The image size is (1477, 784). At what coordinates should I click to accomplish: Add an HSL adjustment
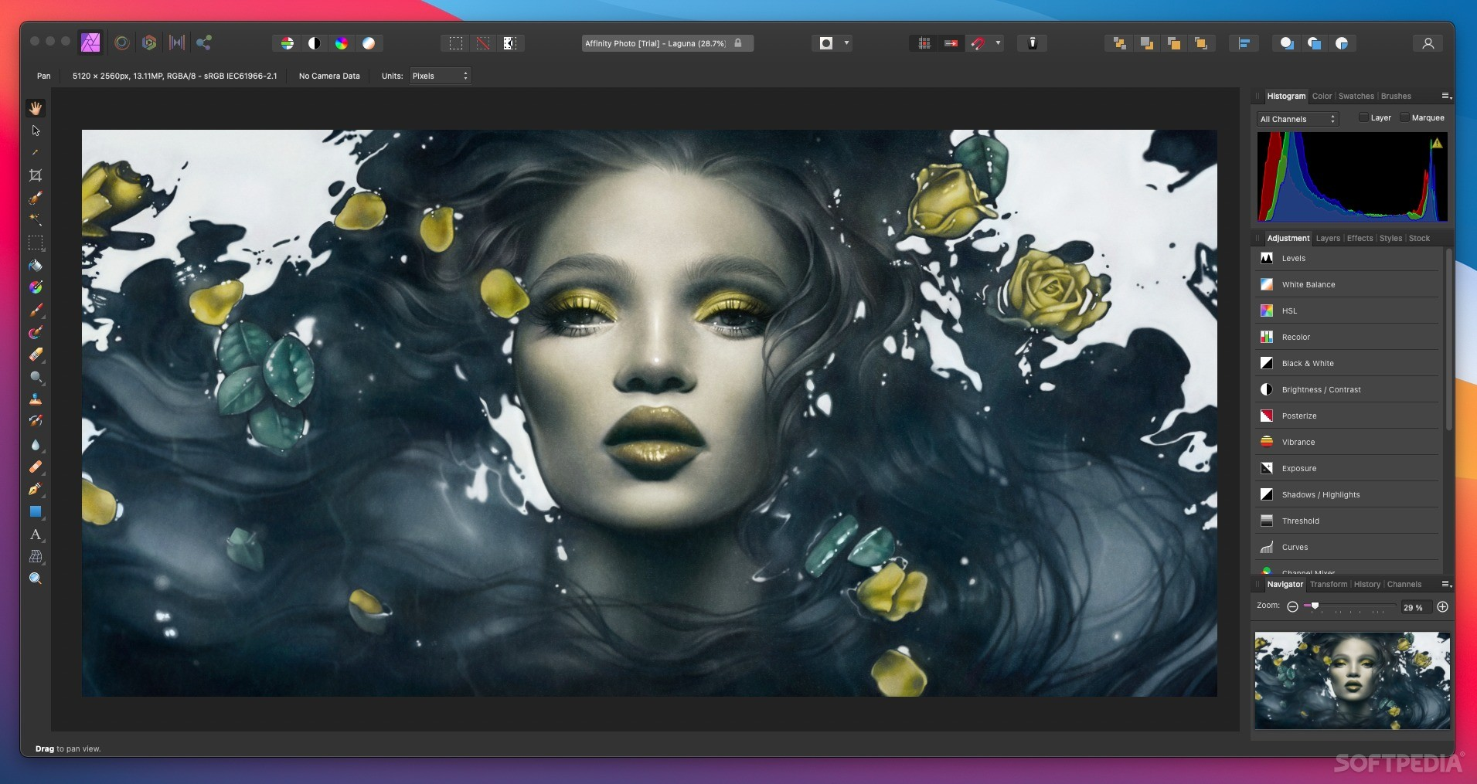(x=1348, y=311)
